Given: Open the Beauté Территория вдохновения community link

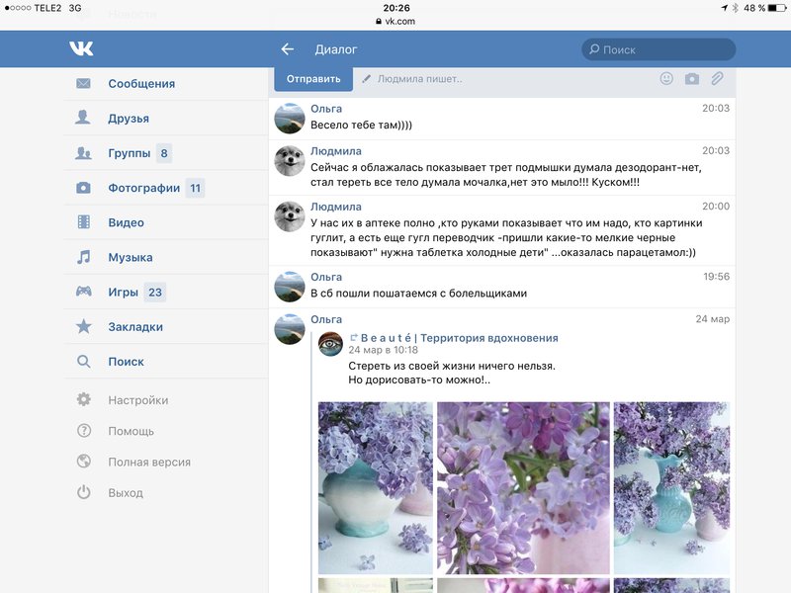Looking at the screenshot, I should [459, 338].
